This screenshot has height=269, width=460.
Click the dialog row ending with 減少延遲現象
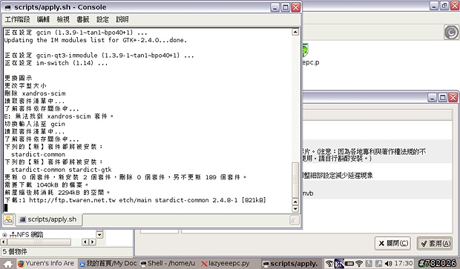click(x=377, y=175)
